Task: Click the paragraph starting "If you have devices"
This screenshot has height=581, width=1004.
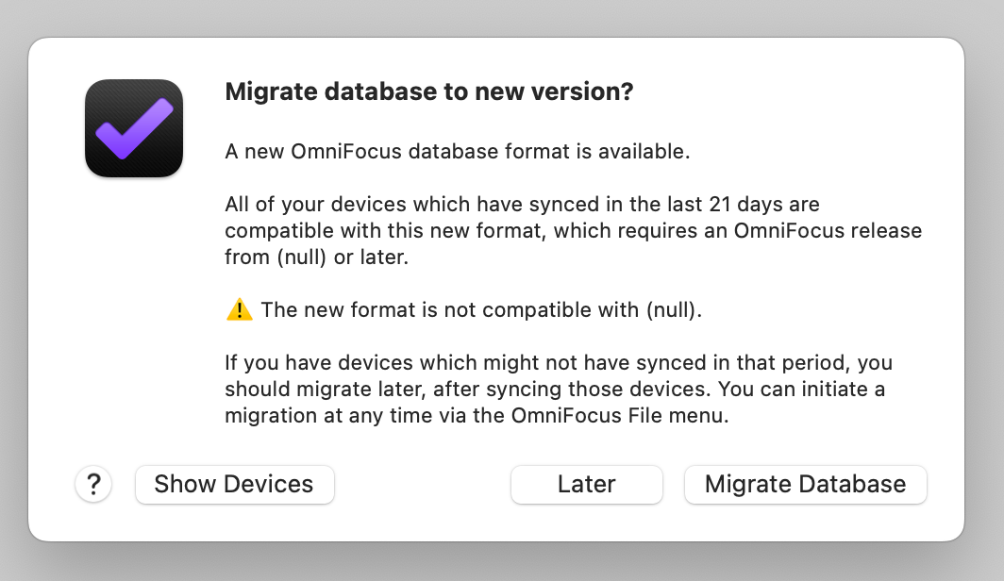Action: (559, 389)
